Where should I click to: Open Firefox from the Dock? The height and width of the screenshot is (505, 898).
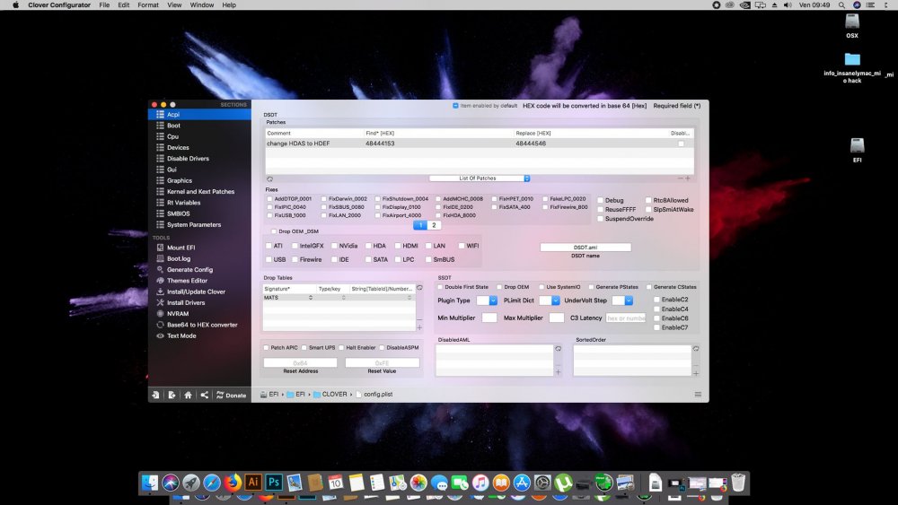(233, 482)
